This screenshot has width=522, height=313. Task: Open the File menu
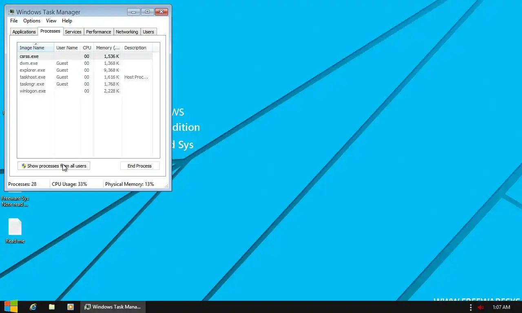click(14, 21)
